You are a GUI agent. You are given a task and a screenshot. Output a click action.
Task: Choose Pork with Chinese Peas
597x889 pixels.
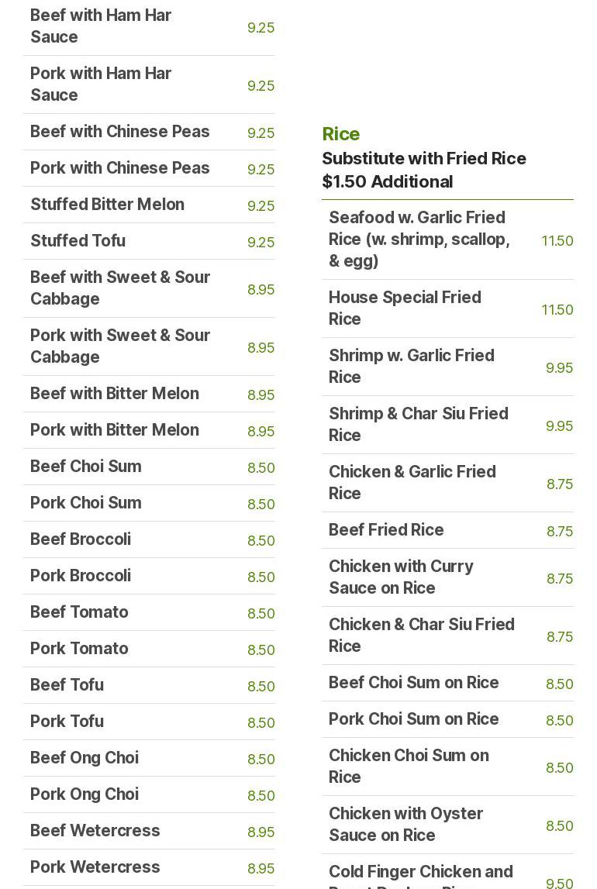[119, 168]
